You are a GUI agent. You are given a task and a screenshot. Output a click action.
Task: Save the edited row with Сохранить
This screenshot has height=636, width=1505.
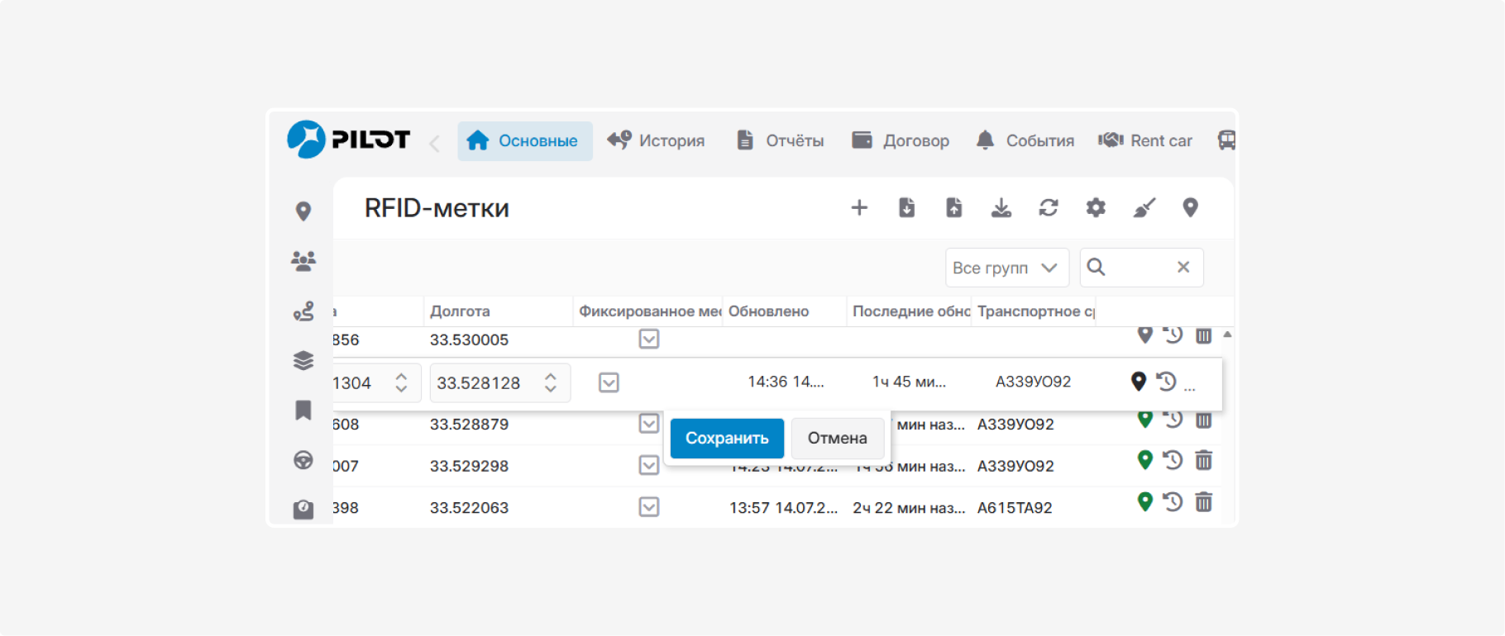click(x=727, y=438)
